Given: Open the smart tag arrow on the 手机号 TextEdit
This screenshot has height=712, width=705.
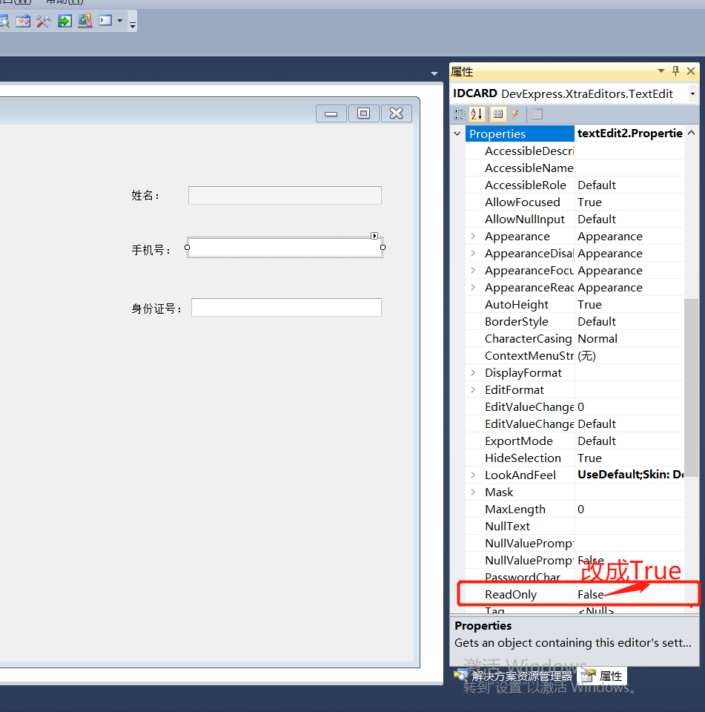Looking at the screenshot, I should (x=375, y=236).
